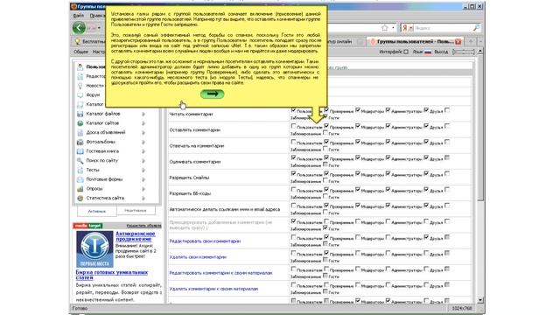
Task: Click the Опросы chart icon
Action: [x=80, y=189]
